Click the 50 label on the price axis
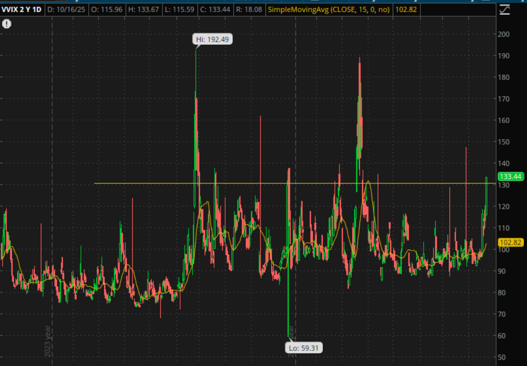Viewport: 527px width, 366px height. coord(502,357)
